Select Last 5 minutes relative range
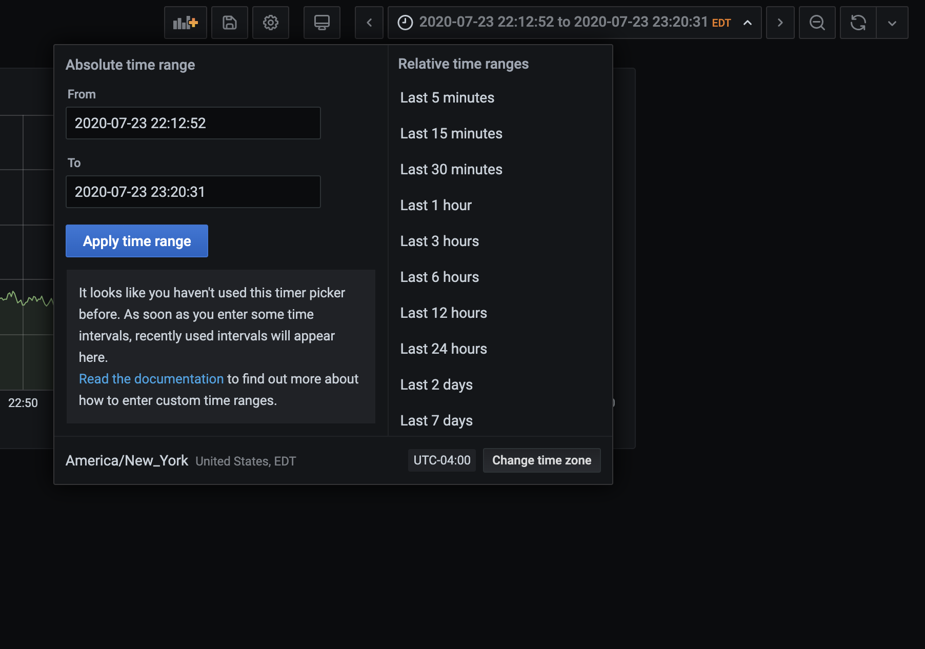Viewport: 925px width, 649px height. (447, 97)
